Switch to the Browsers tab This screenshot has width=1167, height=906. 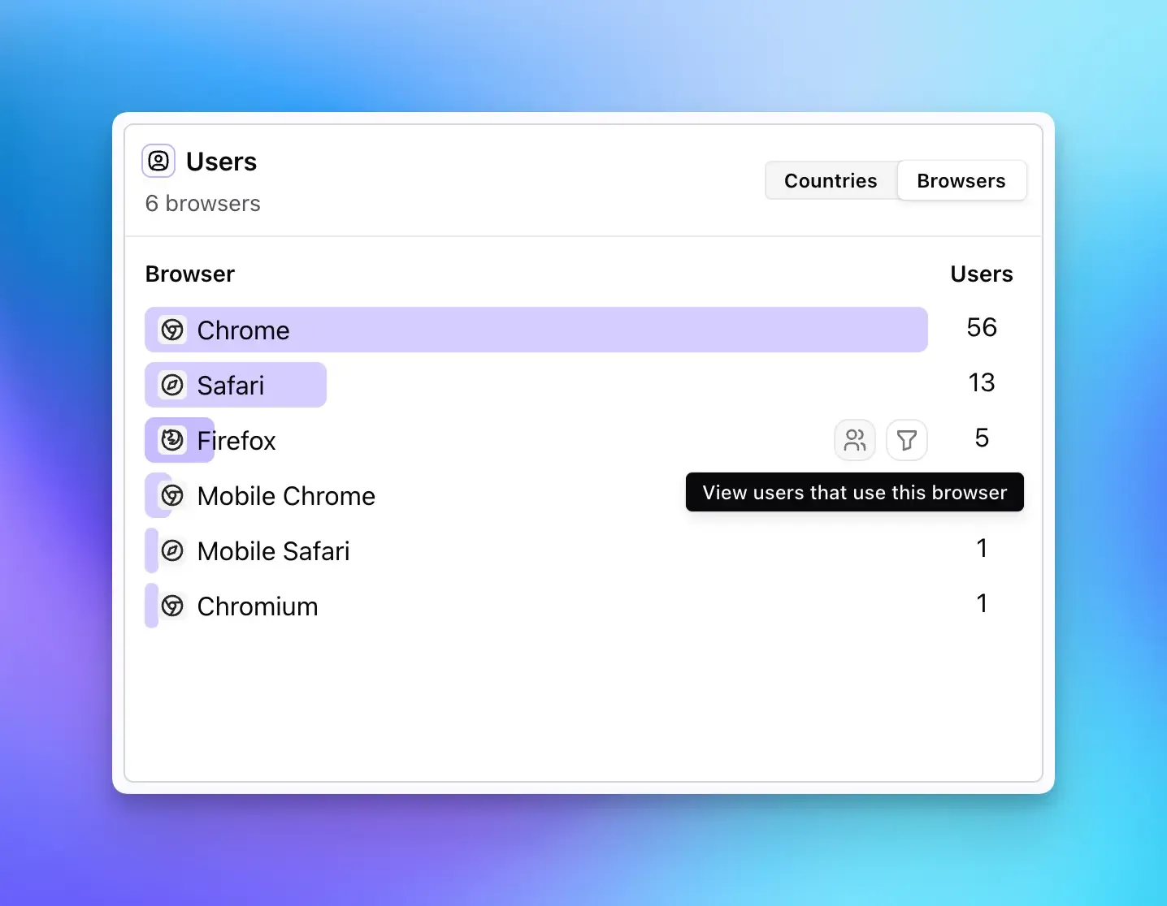click(x=961, y=180)
